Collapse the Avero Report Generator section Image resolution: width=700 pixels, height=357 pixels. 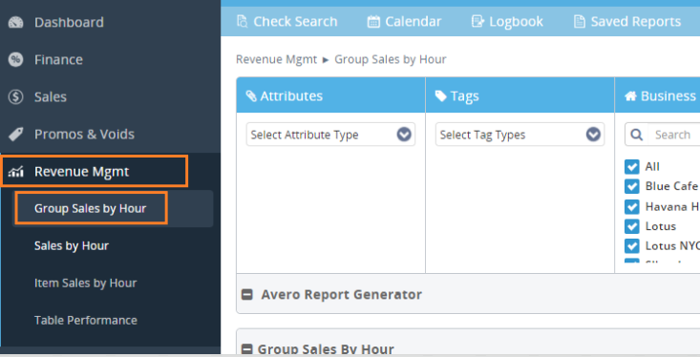247,295
